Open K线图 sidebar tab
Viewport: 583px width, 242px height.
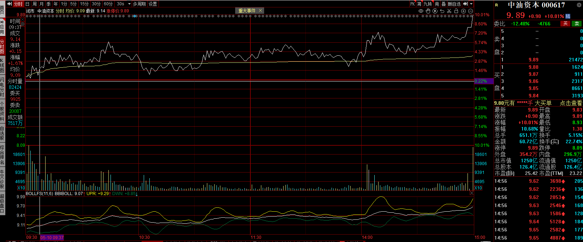(x=2, y=66)
